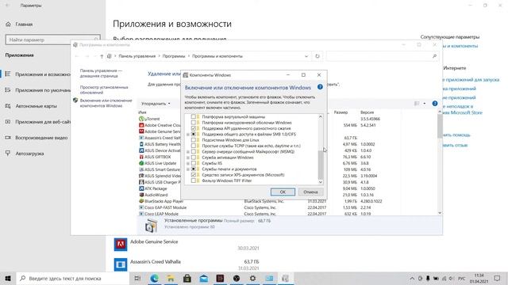The width and height of the screenshot is (508, 285).
Task: Click the Home icon in Settings sidebar
Action: point(9,25)
